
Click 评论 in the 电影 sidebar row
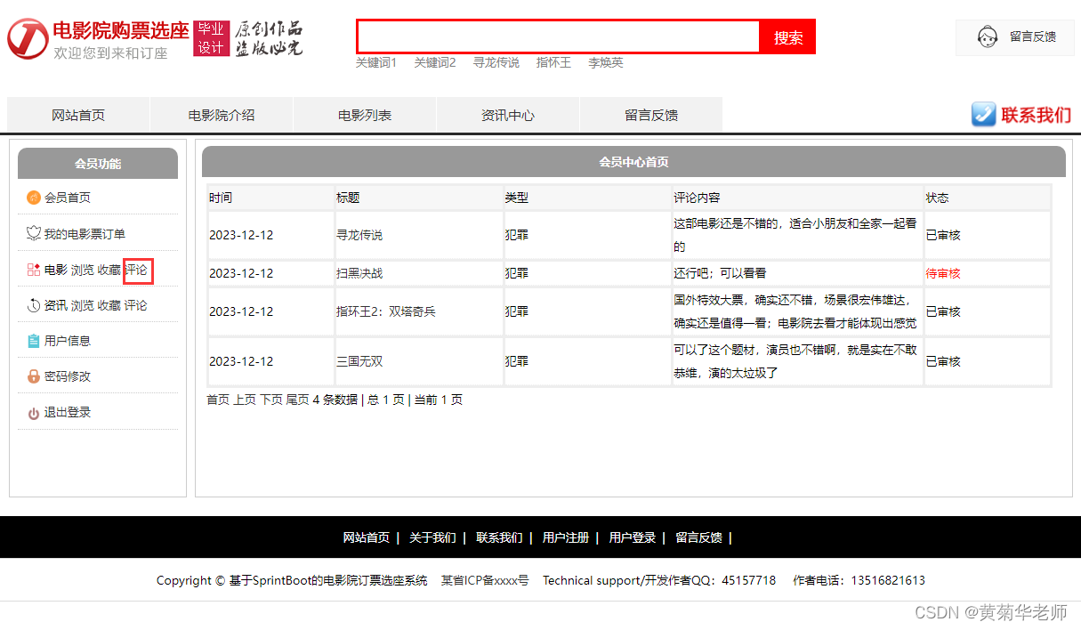click(137, 270)
